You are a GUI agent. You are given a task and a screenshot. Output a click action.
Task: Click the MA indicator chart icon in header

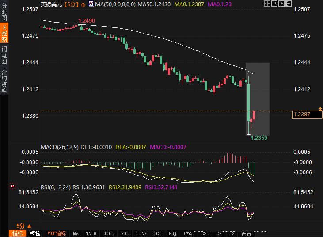pyautogui.click(x=91, y=4)
